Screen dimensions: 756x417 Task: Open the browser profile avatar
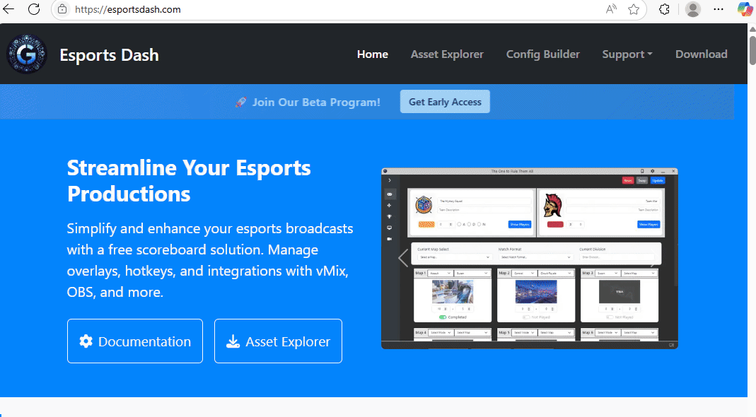coord(693,9)
